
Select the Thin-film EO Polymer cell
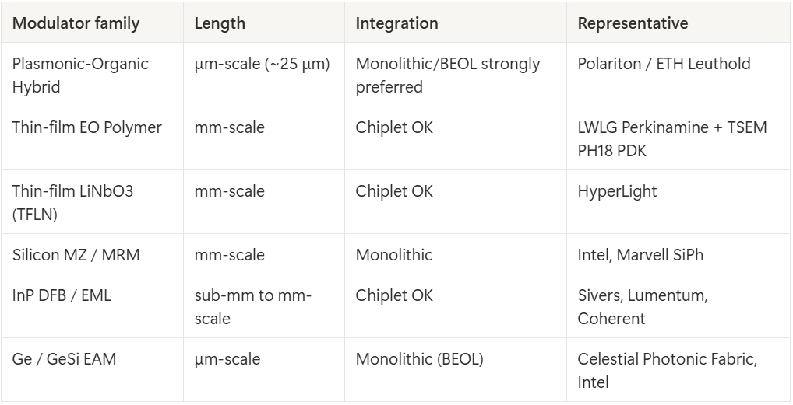pos(92,138)
